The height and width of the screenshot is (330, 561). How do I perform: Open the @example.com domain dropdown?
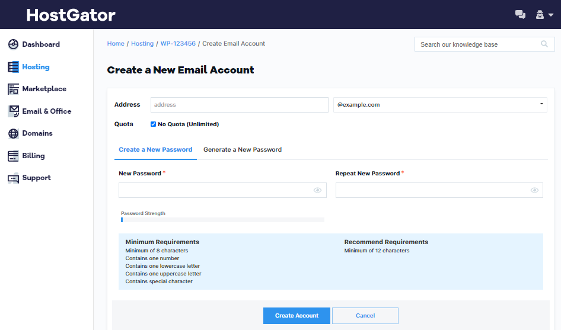(440, 105)
